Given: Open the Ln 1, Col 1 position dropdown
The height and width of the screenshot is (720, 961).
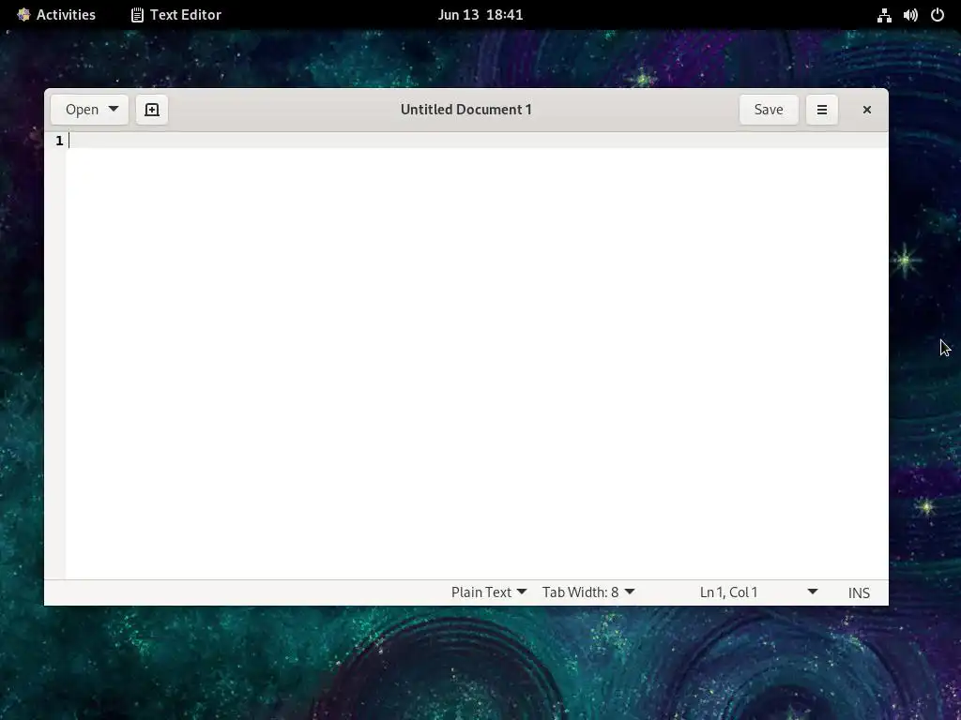Looking at the screenshot, I should (758, 592).
